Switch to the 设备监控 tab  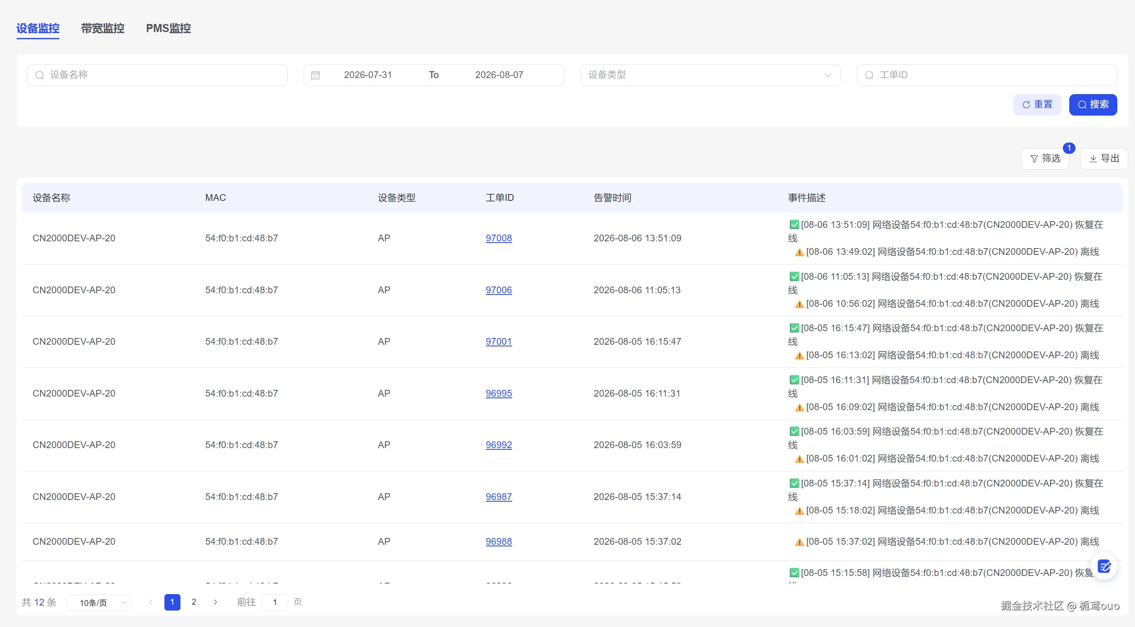coord(38,29)
